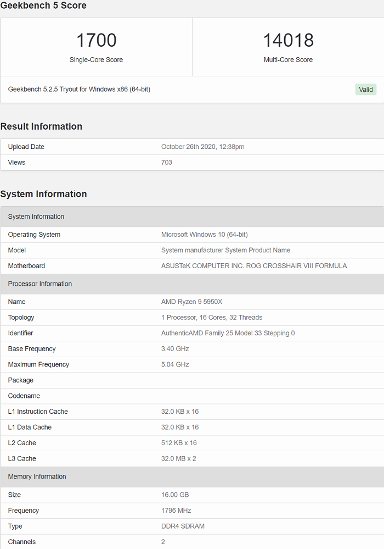Click the Memory Information table header
384x549 pixels.
[x=37, y=476]
